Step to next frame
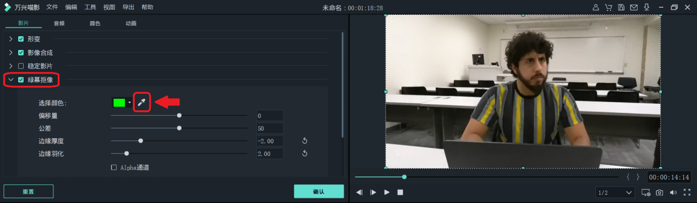697x203 pixels. pyautogui.click(x=373, y=192)
